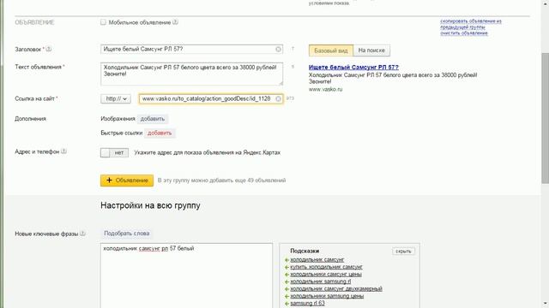Click the vertical page scrollbar thumb

coord(545,118)
